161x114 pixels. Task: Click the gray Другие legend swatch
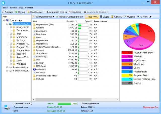pos(127,83)
